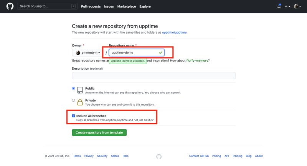Toggle the Include all branches checkbox
307x166 pixels.
[73, 116]
